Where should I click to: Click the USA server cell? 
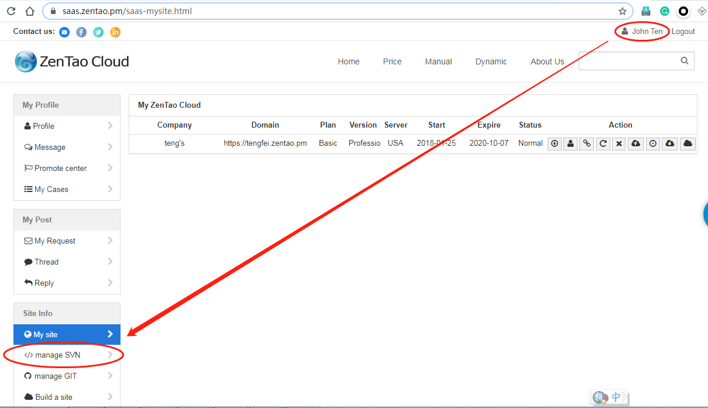[x=396, y=143]
